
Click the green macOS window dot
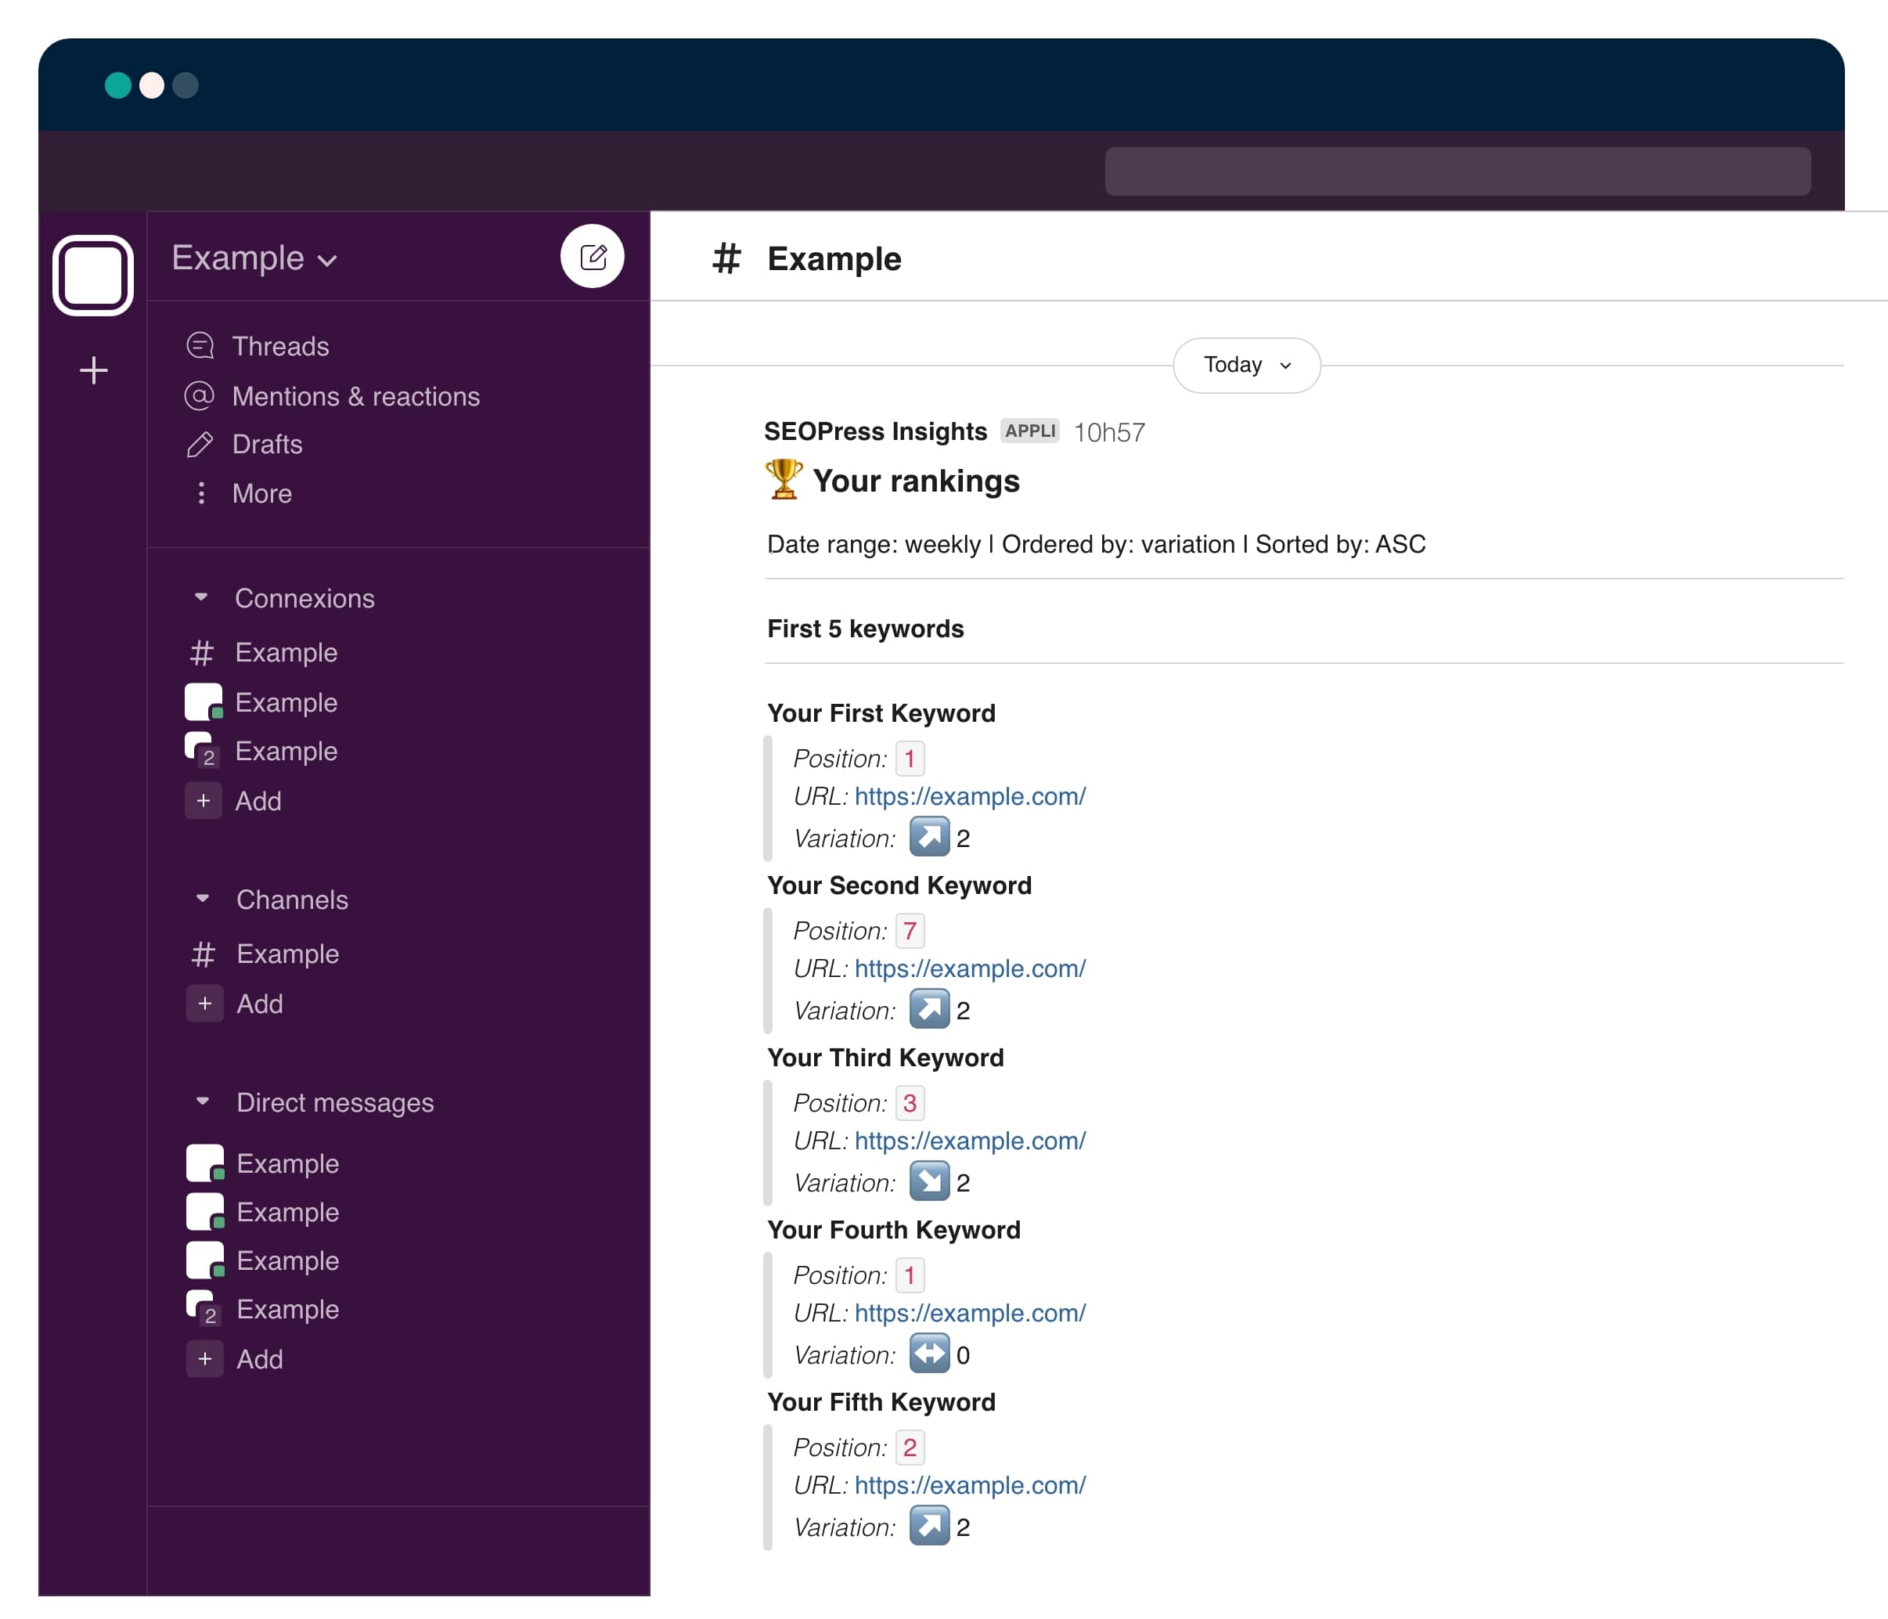117,85
